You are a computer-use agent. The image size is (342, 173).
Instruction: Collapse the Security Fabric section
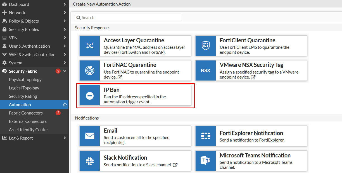(65, 71)
